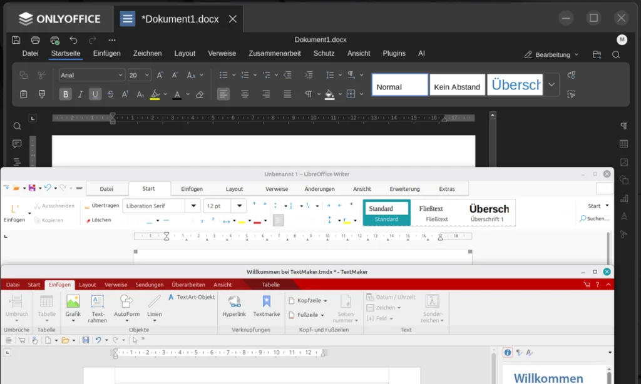Undo the last action in ONLYOFFICE
The image size is (641, 384).
[74, 39]
